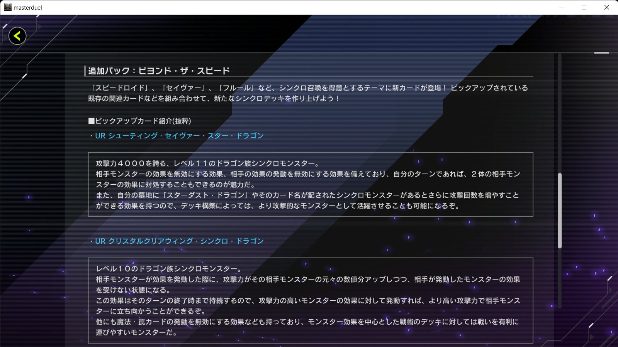
Task: Click the sentence starting この効果はそのターンの終了時まで
Action: (x=308, y=306)
